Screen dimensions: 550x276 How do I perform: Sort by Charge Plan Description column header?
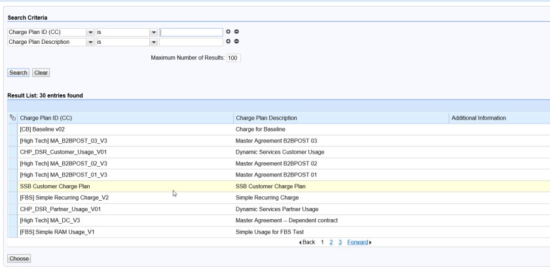click(266, 118)
